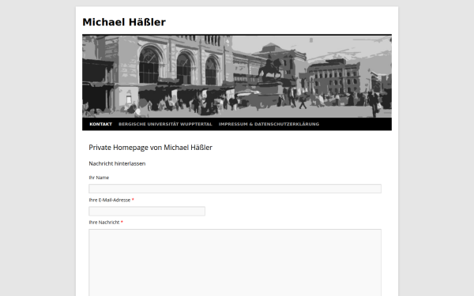Focus the Ihre E-Mail-Adresse input field
Image resolution: width=474 pixels, height=296 pixels.
point(147,211)
